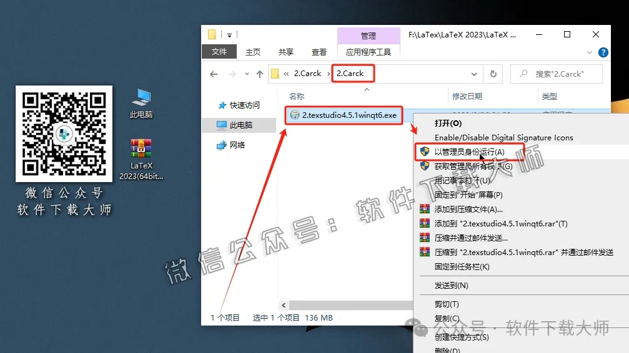Click the forward navigation arrow in Explorer
The image size is (629, 353).
[232, 74]
